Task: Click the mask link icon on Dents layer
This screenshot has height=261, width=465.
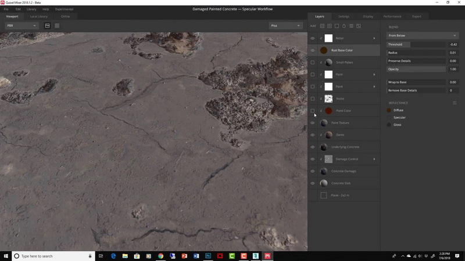Action: 321,135
